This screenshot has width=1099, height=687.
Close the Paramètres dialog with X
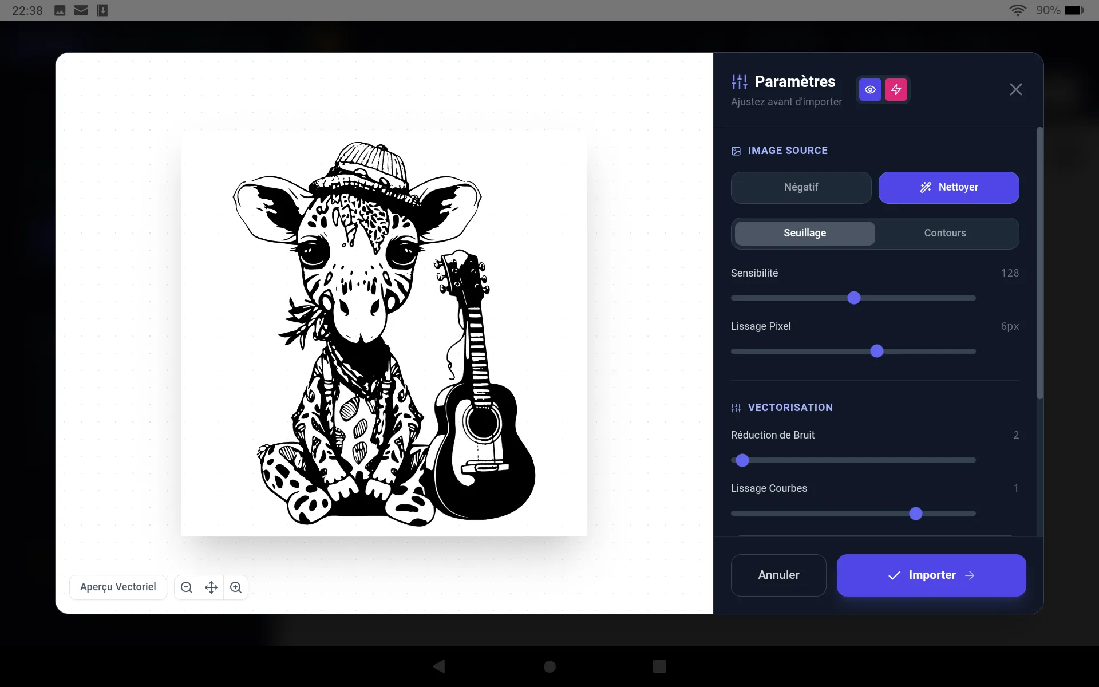(1015, 89)
